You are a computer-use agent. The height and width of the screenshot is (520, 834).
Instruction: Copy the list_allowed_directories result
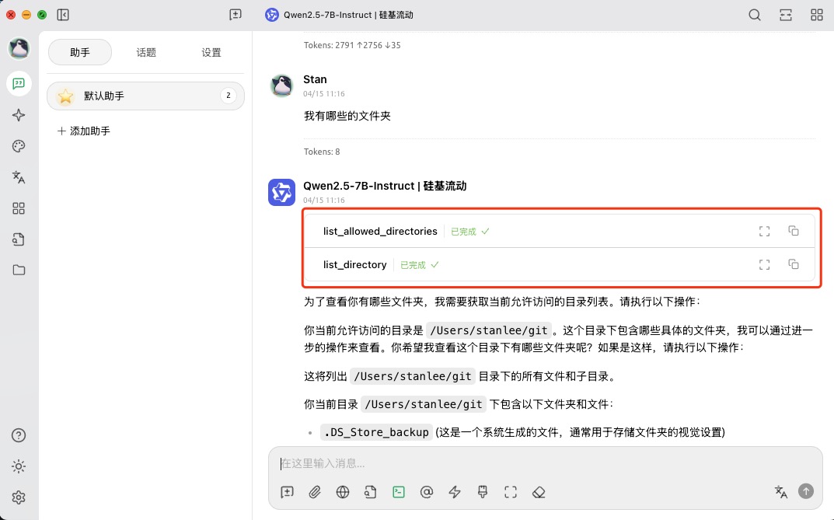(x=794, y=231)
